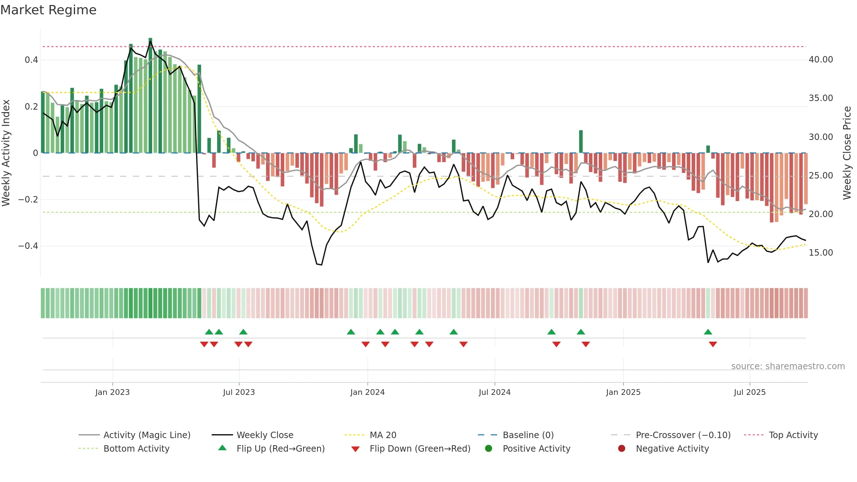Click the 25.00 price tick on right axis

tap(821, 175)
